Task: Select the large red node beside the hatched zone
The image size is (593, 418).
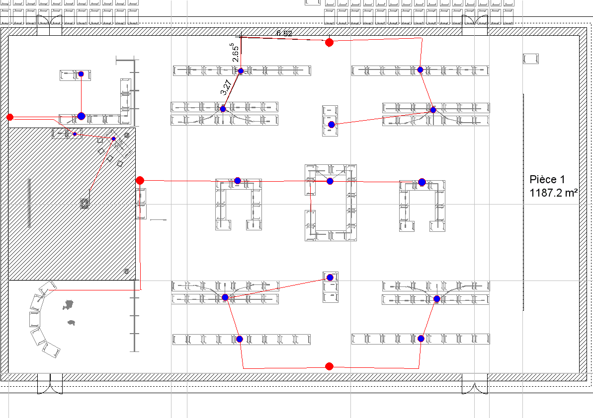Action: [140, 180]
